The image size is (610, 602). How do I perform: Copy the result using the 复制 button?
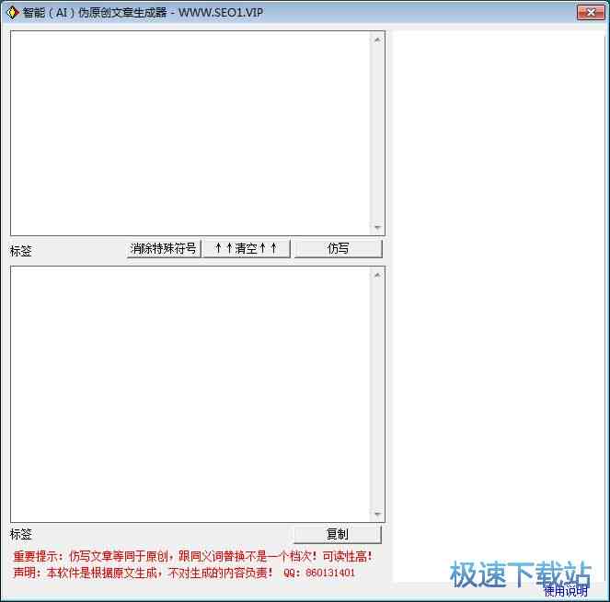(x=338, y=534)
